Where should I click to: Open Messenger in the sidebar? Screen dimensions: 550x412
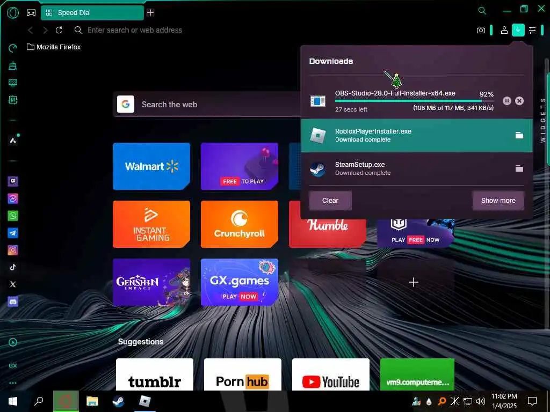tap(13, 198)
